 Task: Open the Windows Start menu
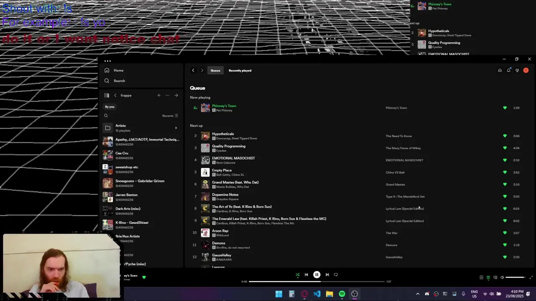[279, 294]
